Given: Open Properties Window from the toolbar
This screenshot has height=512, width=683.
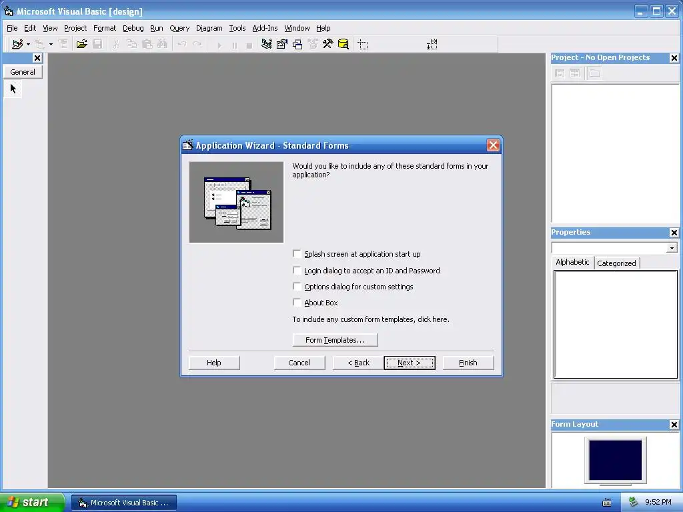Looking at the screenshot, I should [282, 44].
